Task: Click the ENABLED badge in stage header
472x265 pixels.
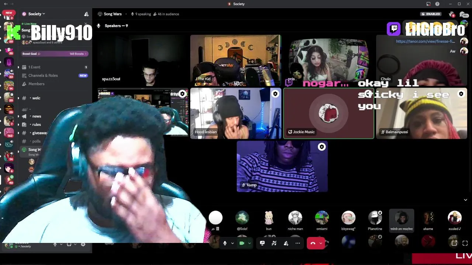Action: click(x=431, y=14)
